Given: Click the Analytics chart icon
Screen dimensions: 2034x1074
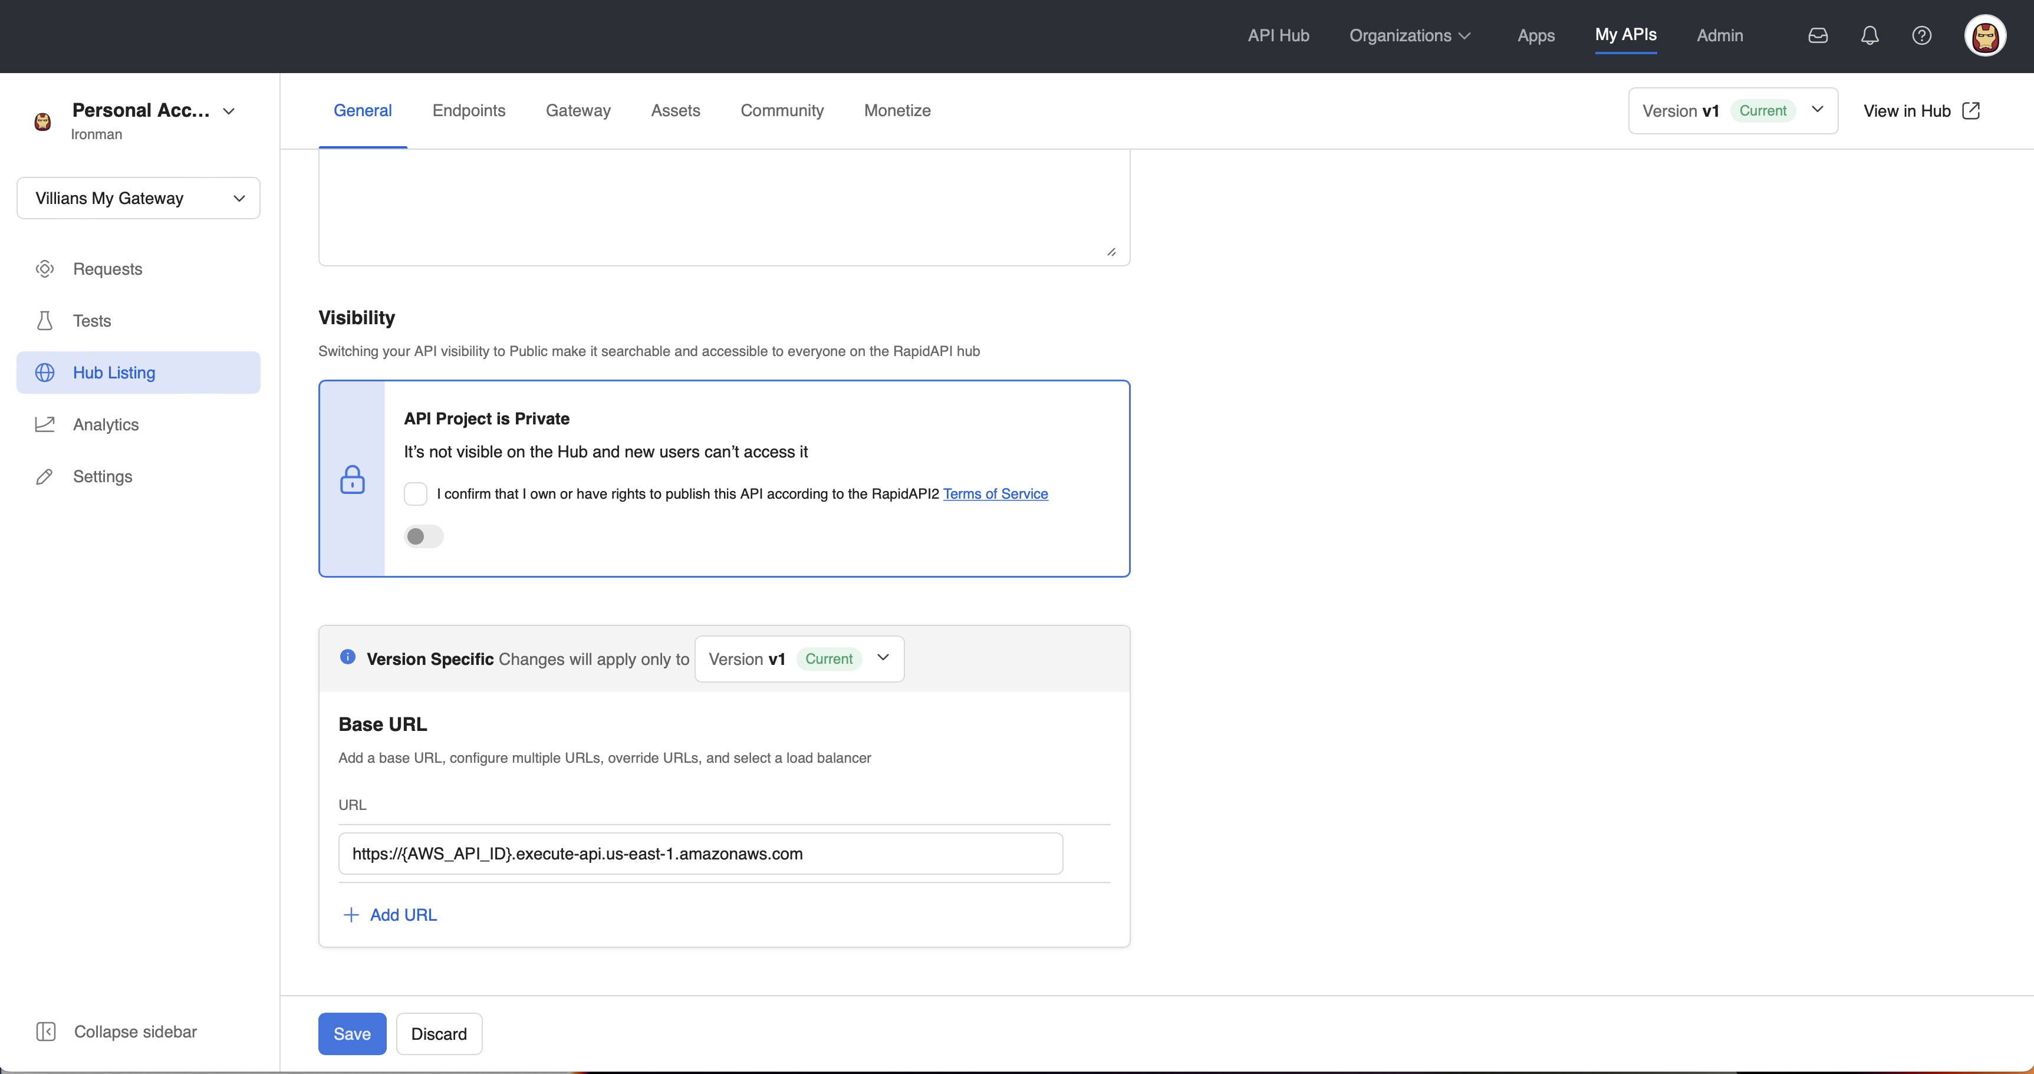Looking at the screenshot, I should pyautogui.click(x=45, y=424).
